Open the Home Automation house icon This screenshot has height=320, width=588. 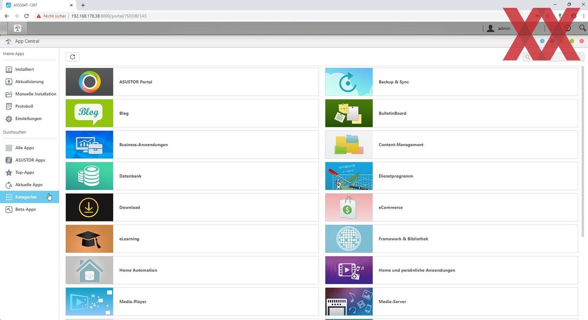(89, 270)
